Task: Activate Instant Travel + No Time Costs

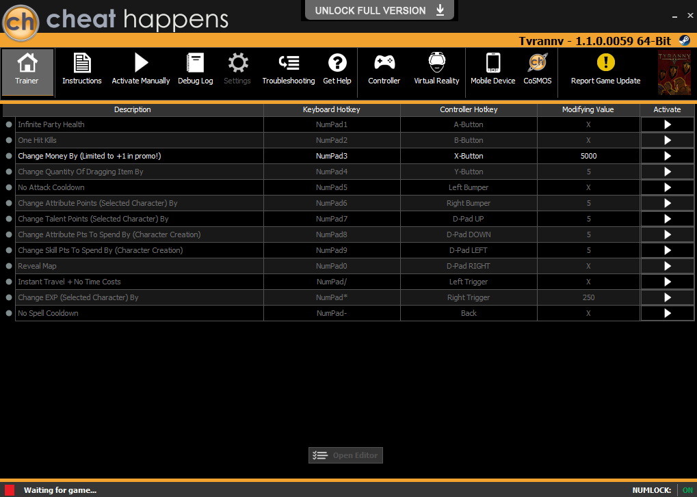Action: [667, 282]
